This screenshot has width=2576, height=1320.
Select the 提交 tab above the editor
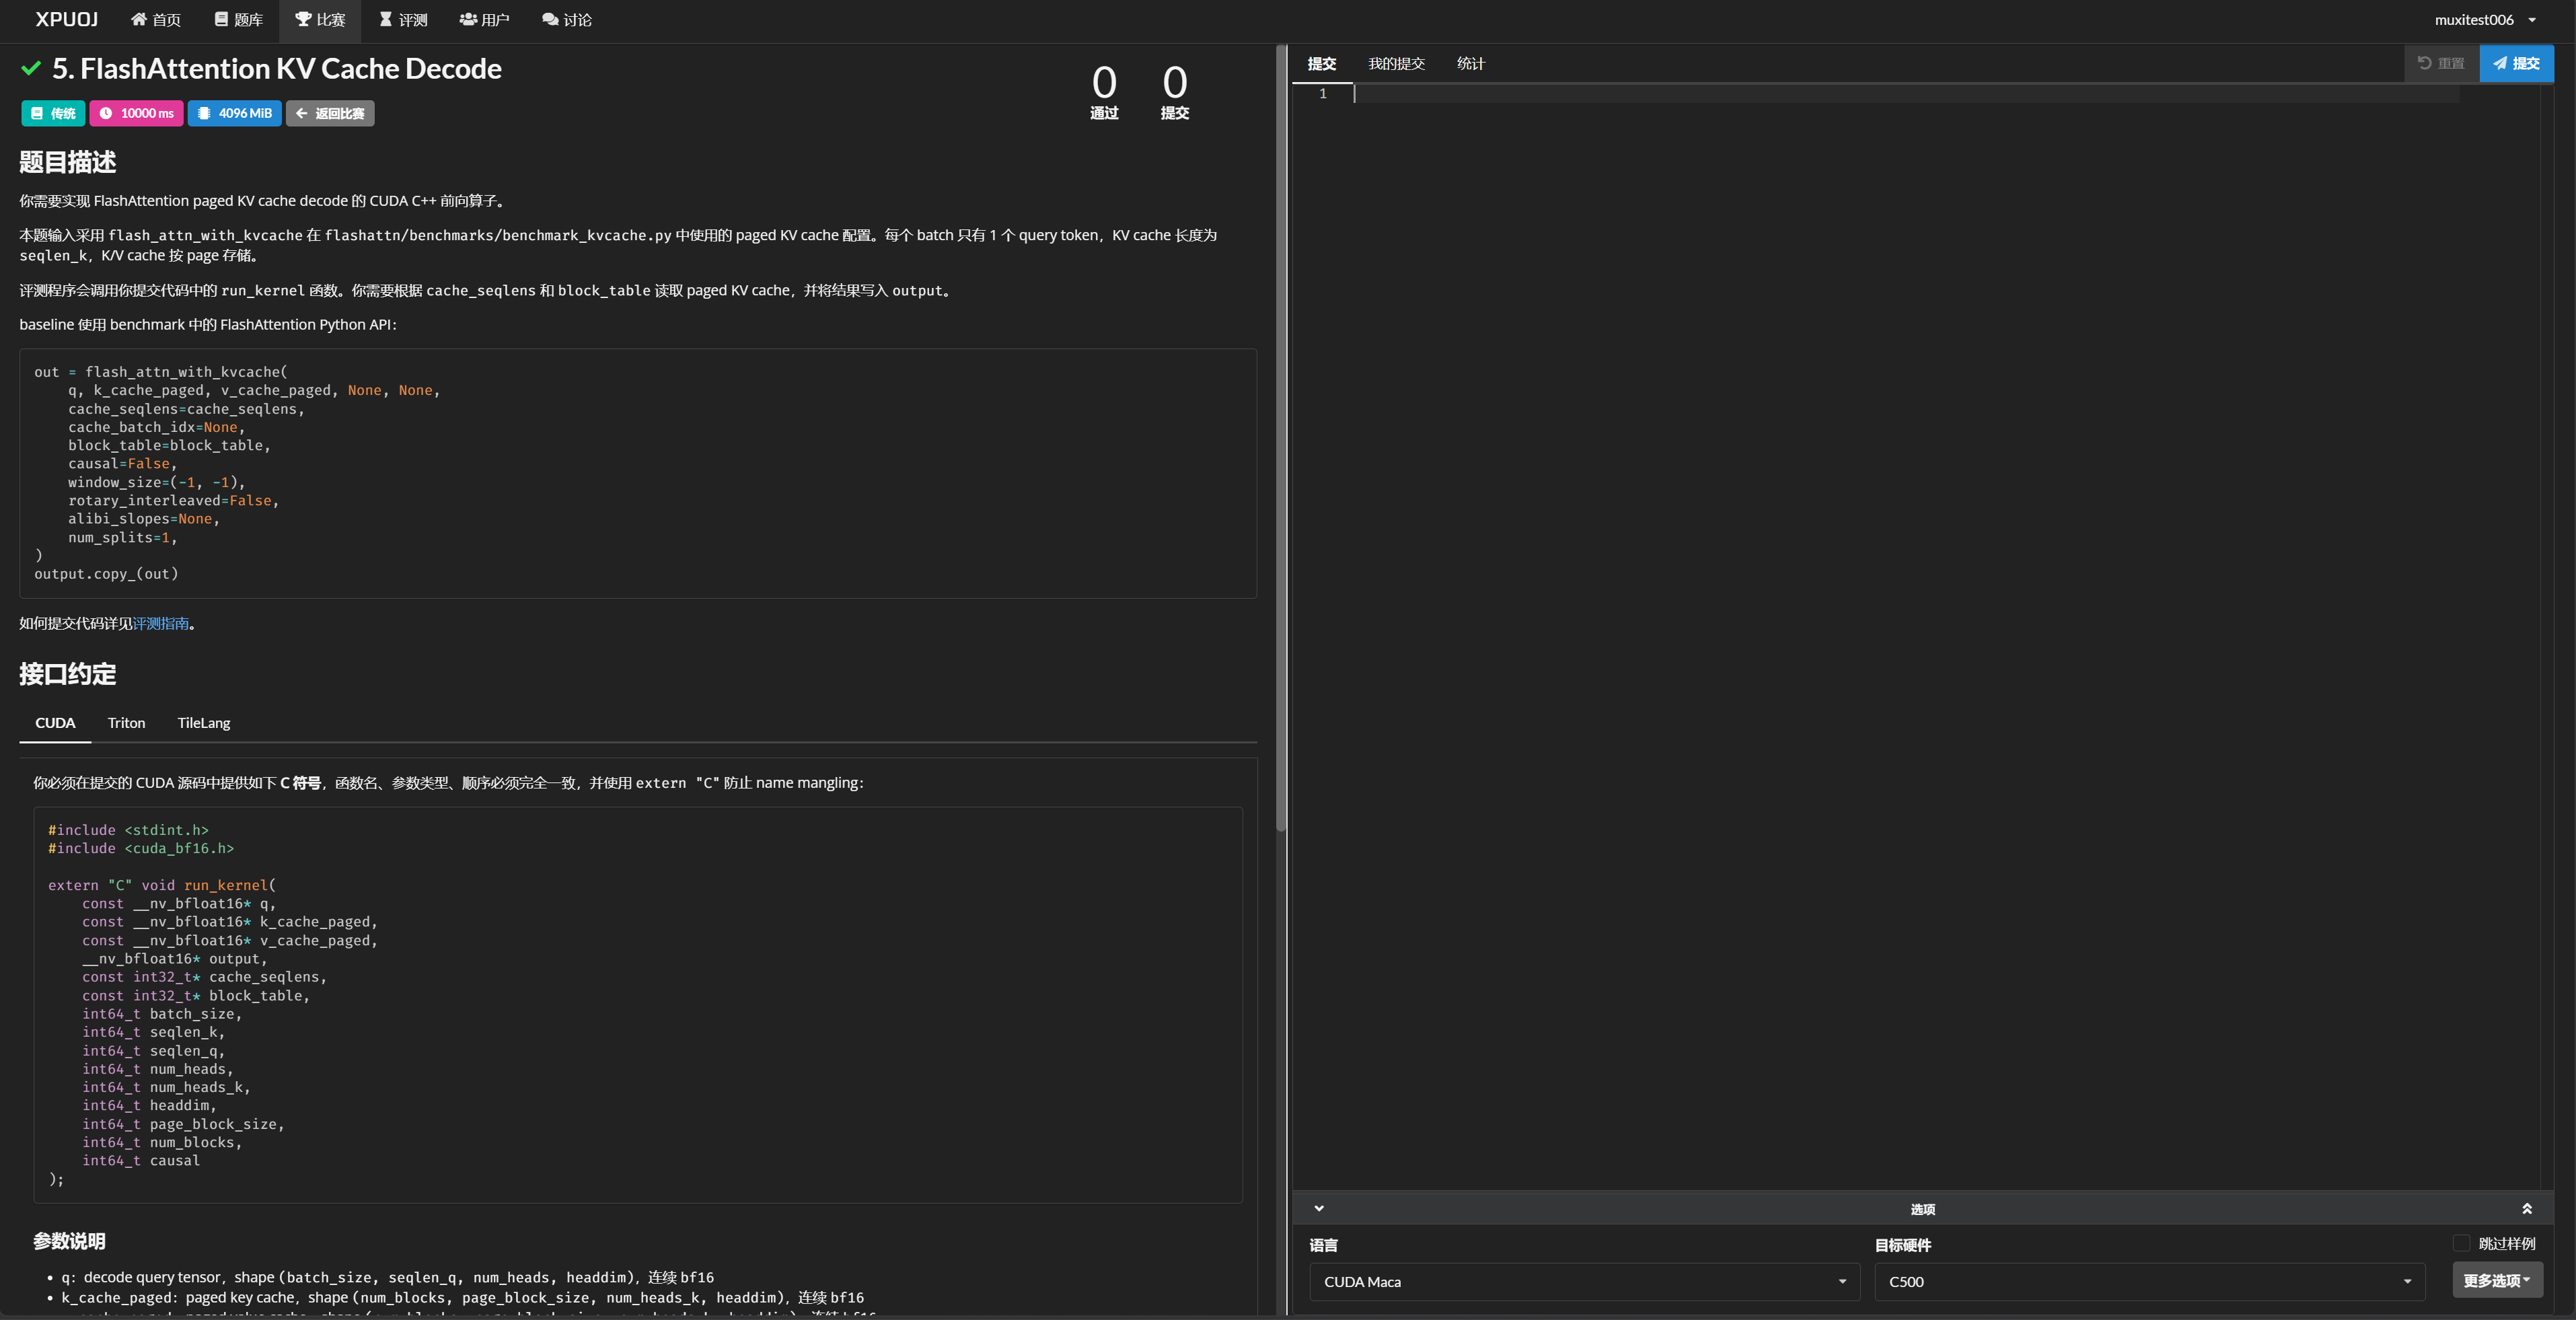pyautogui.click(x=1322, y=64)
